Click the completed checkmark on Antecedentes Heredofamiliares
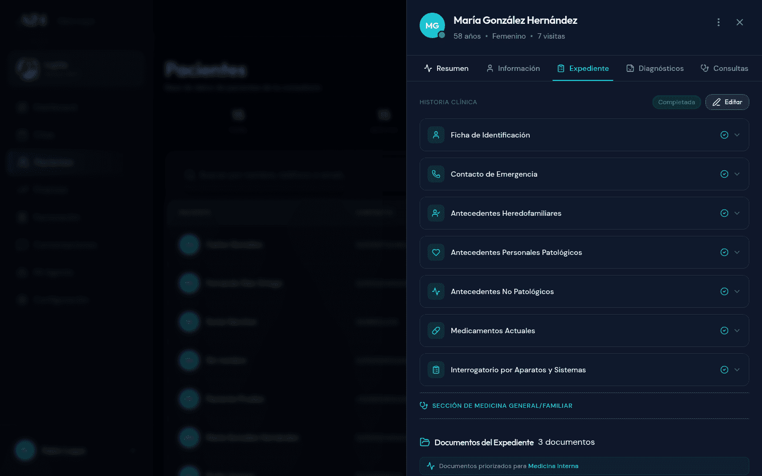This screenshot has height=476, width=762. click(x=724, y=213)
